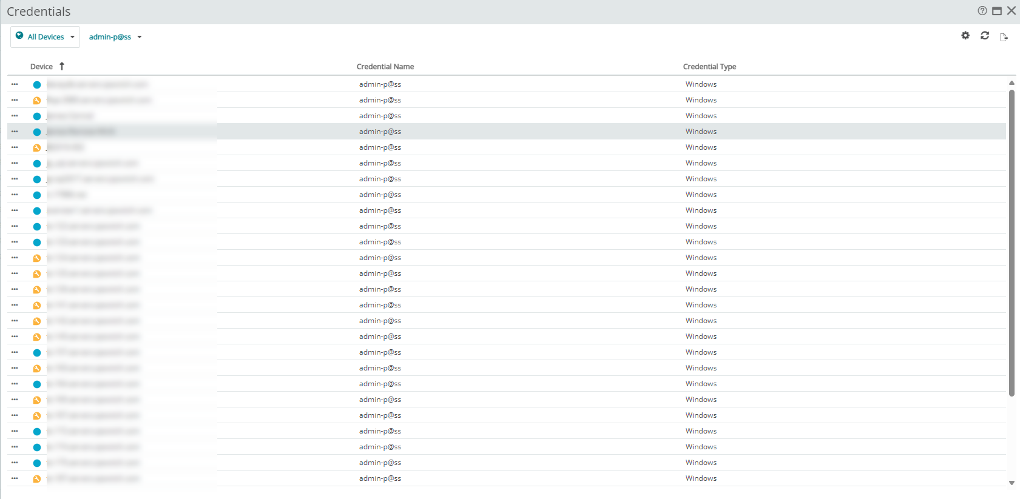This screenshot has width=1020, height=499.
Task: Open the three-dot menu on the highlighted row
Action: 15,132
